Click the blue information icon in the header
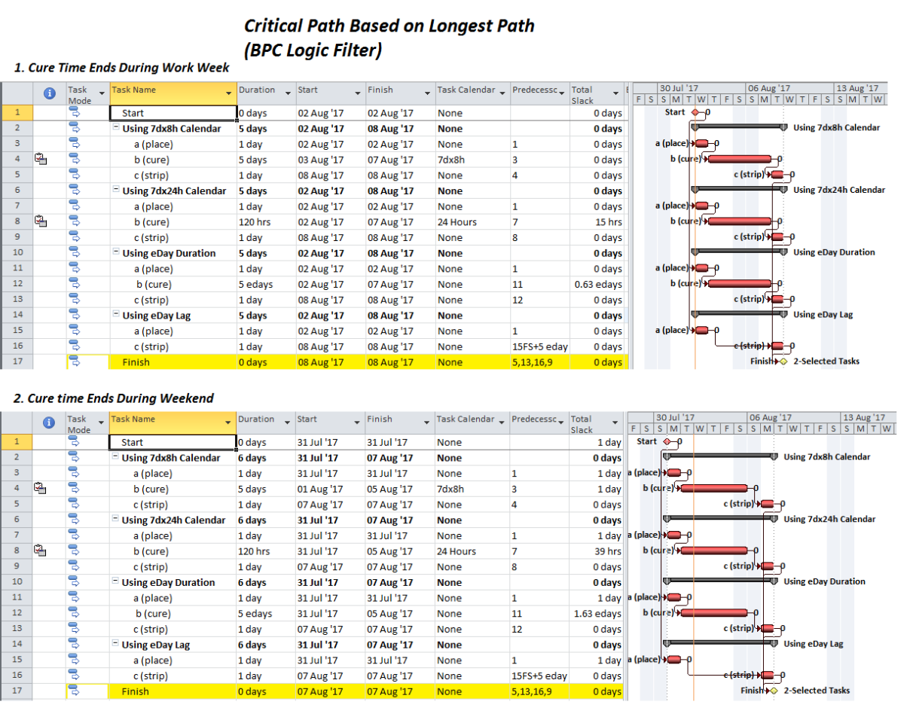904x726 pixels. click(49, 93)
